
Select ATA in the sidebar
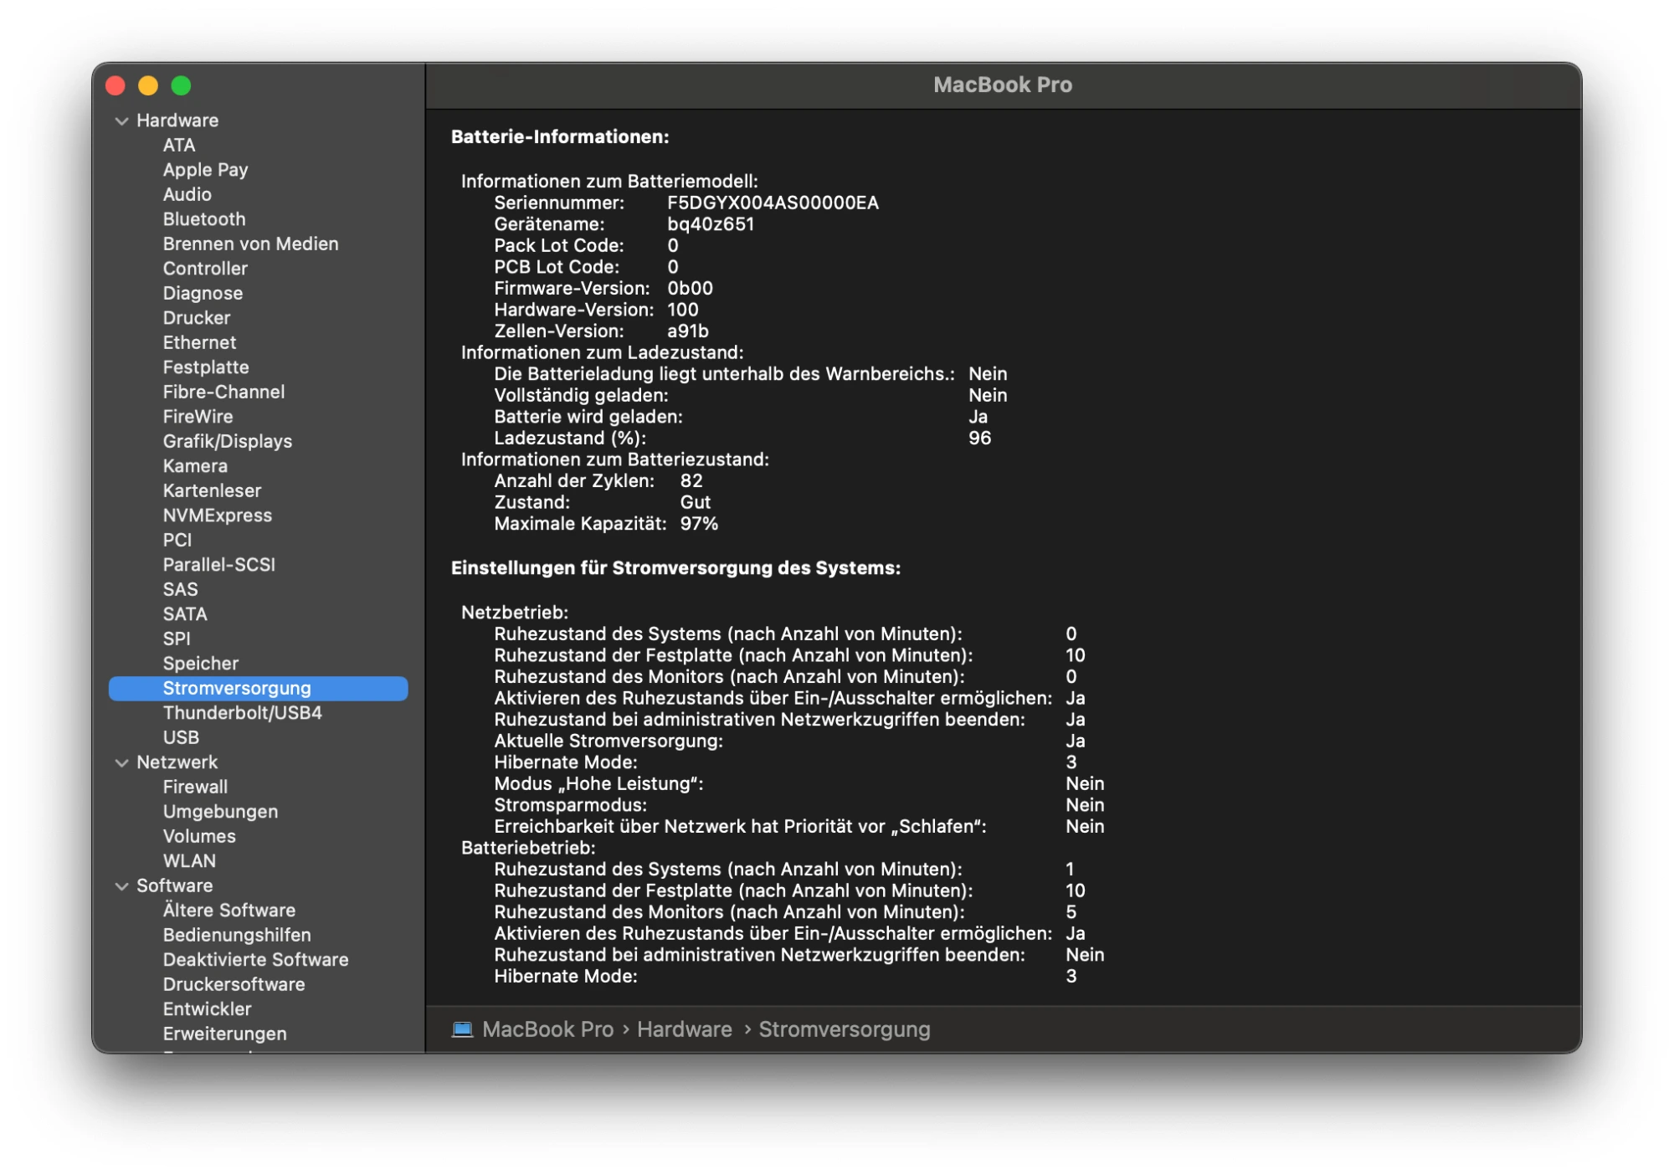click(179, 145)
